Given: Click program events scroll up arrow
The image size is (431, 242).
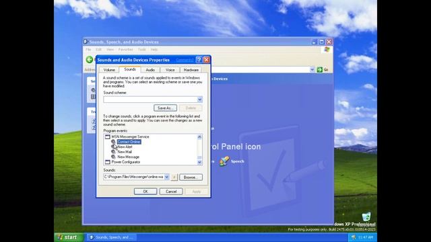Looking at the screenshot, I should tap(199, 136).
